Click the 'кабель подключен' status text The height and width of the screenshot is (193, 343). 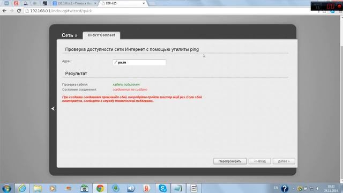pos(126,85)
